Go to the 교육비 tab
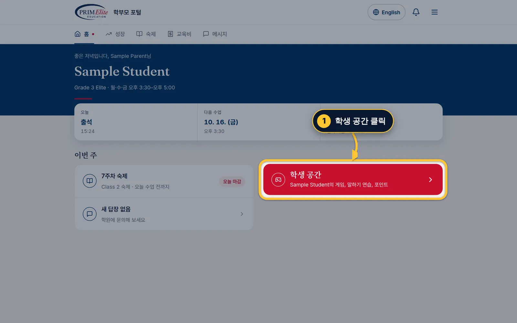 pyautogui.click(x=179, y=34)
